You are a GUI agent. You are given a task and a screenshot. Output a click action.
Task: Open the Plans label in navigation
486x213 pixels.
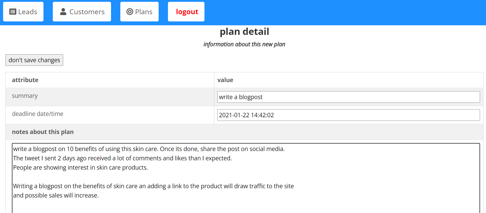pos(144,12)
